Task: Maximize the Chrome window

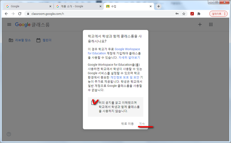Action: click(x=217, y=2)
